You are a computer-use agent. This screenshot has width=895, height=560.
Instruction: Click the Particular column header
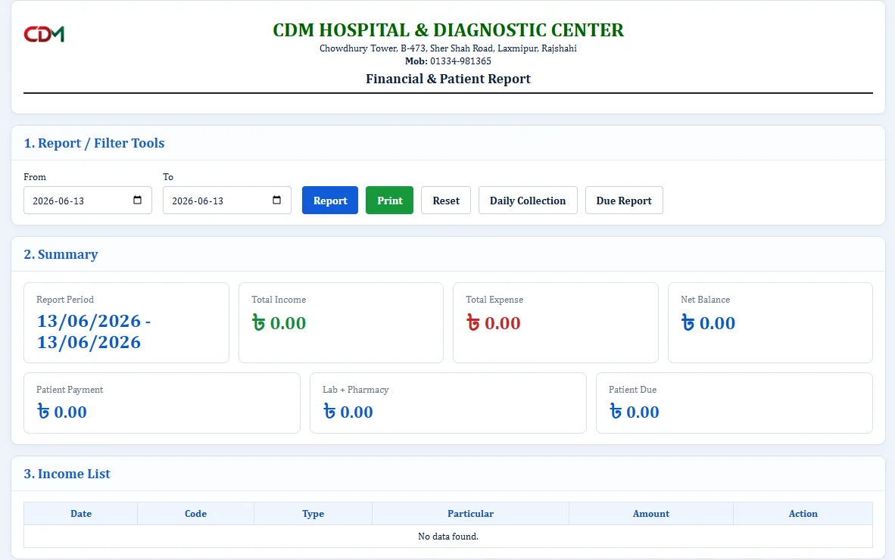pyautogui.click(x=470, y=513)
